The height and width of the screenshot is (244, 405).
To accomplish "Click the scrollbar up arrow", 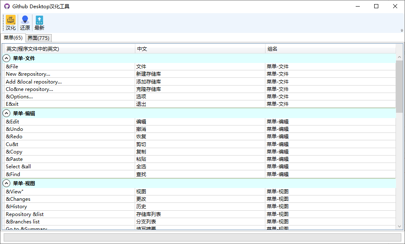I will pos(399,57).
